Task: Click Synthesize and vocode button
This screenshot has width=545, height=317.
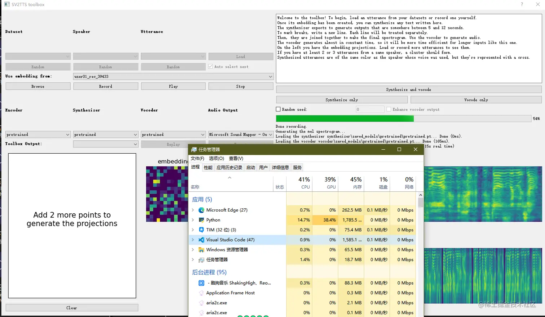Action: pos(409,90)
